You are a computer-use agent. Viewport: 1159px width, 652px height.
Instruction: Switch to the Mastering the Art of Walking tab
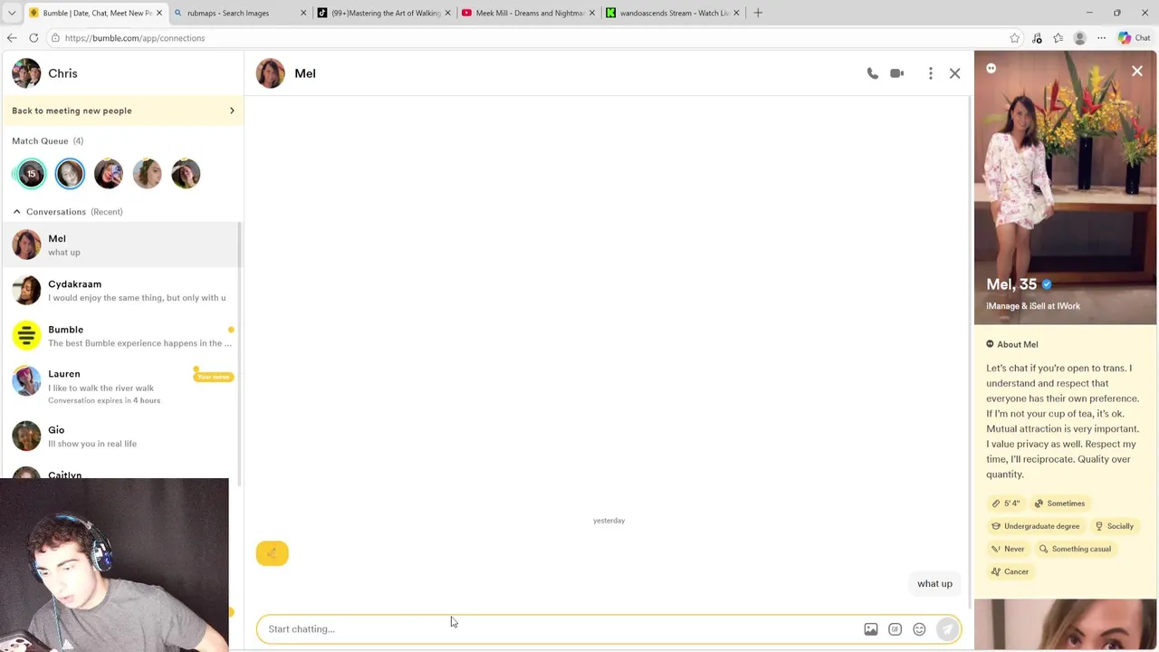[384, 13]
